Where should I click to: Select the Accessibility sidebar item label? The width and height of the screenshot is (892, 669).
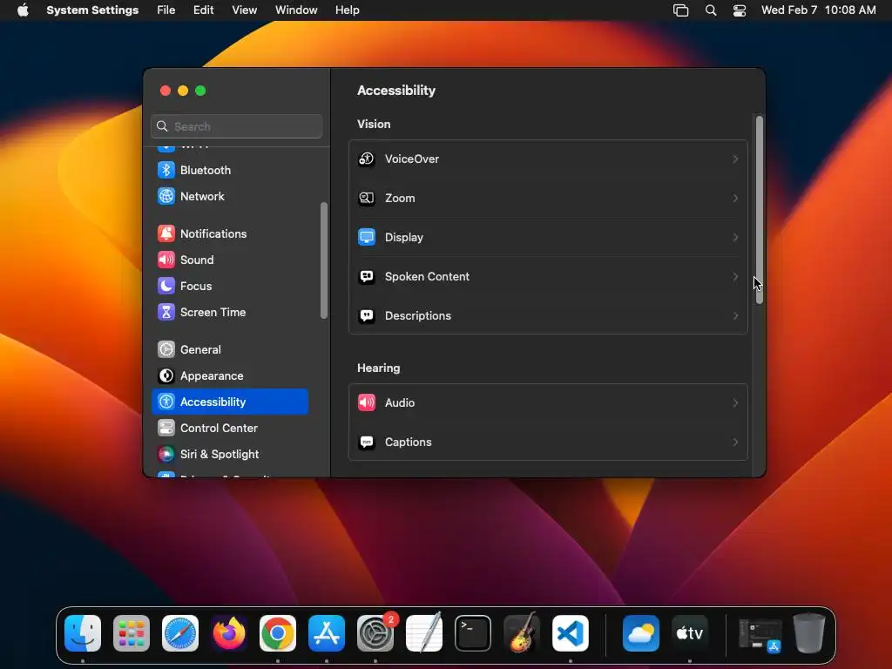[213, 402]
